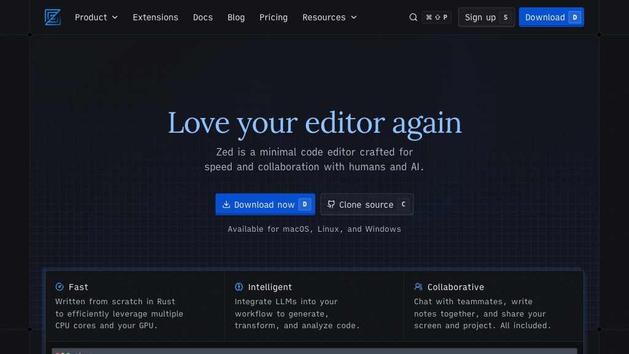Click the GitHub icon in Clone source

coord(331,205)
